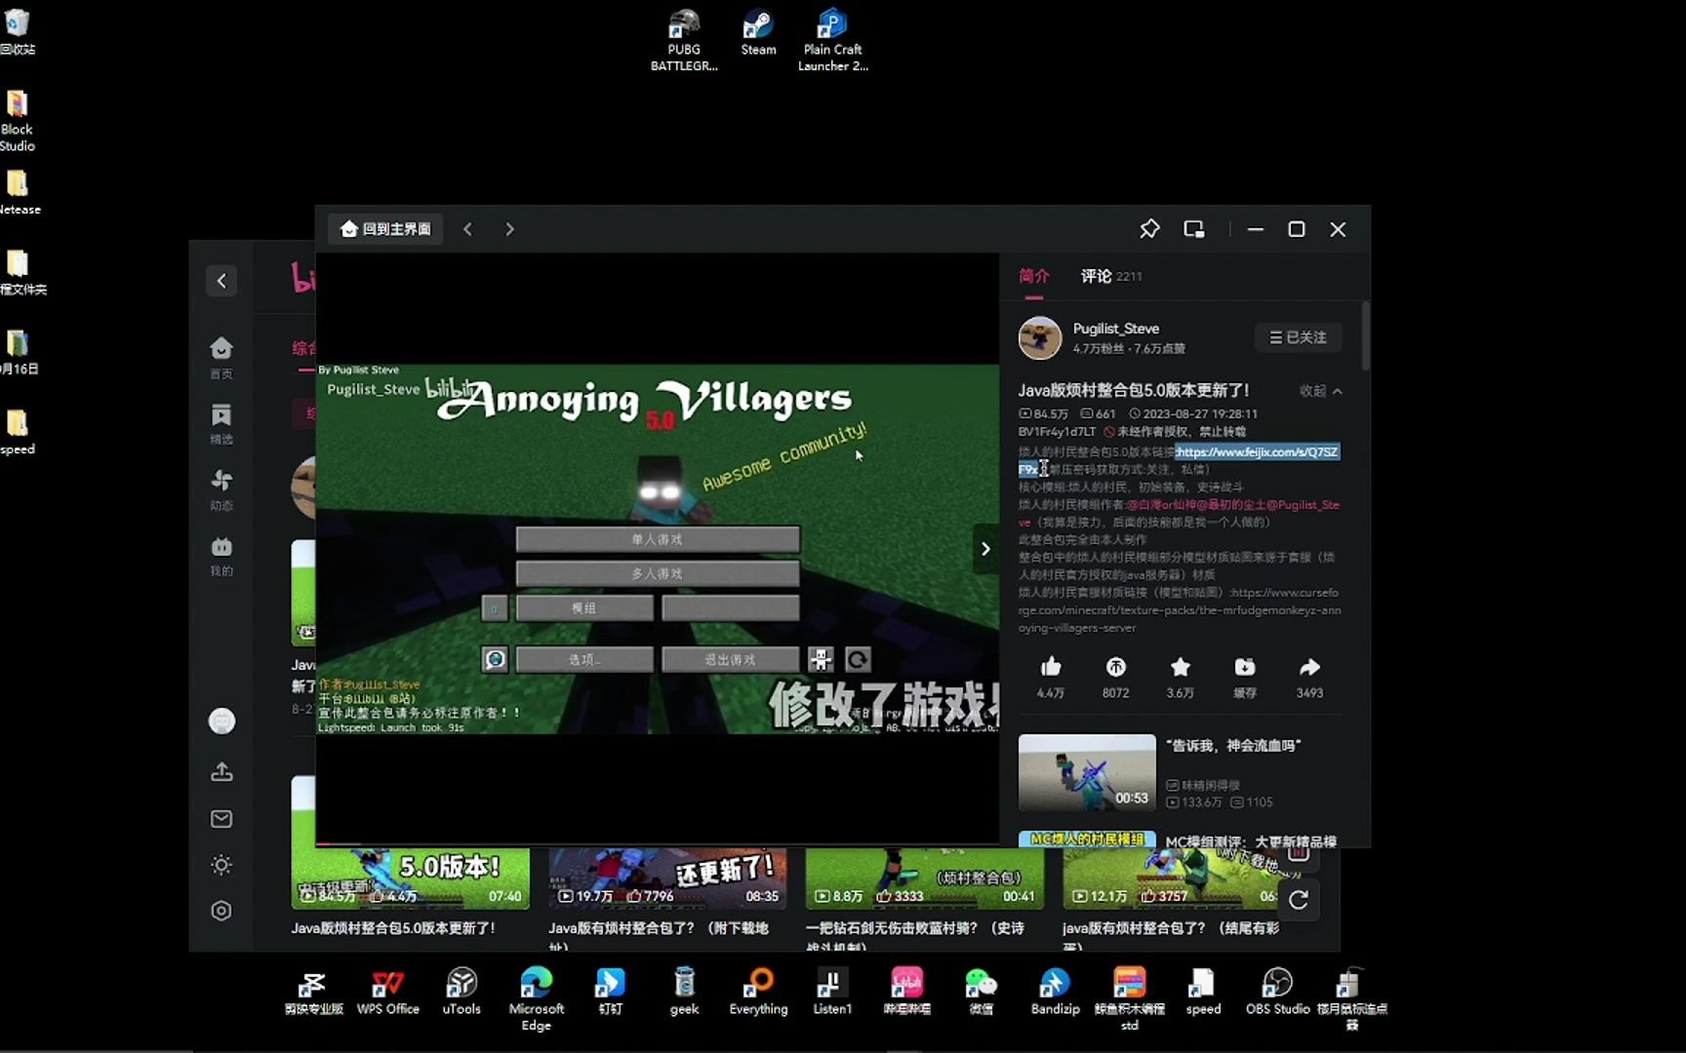The width and height of the screenshot is (1686, 1053).
Task: Switch to the 简介 tab
Action: tap(1033, 276)
